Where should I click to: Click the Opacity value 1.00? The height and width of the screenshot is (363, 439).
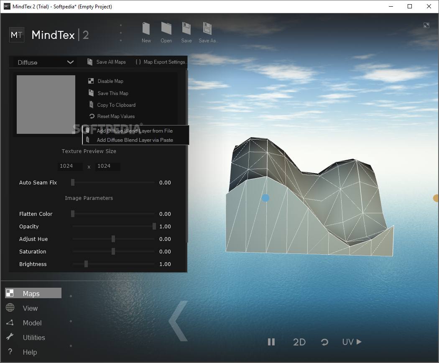(165, 226)
